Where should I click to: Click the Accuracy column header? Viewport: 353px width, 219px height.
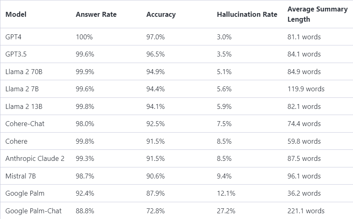pos(161,14)
